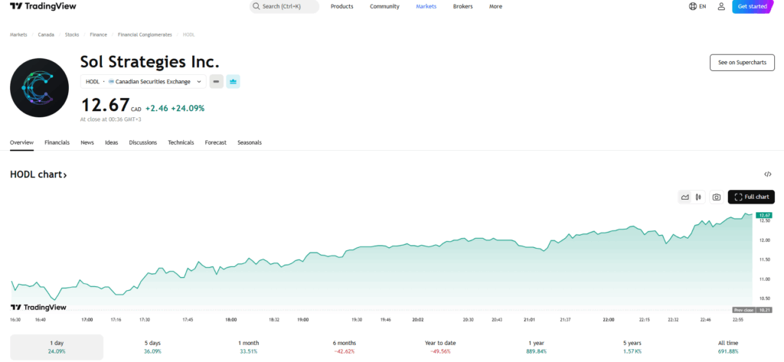
Task: Switch chart to area style icon
Action: click(x=685, y=197)
